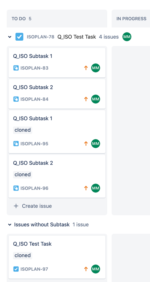Click the subtask type icon on ISOPLAN-95
This screenshot has width=150, height=282.
tap(16, 143)
